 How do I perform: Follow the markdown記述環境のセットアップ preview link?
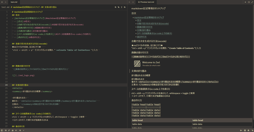[149, 18]
